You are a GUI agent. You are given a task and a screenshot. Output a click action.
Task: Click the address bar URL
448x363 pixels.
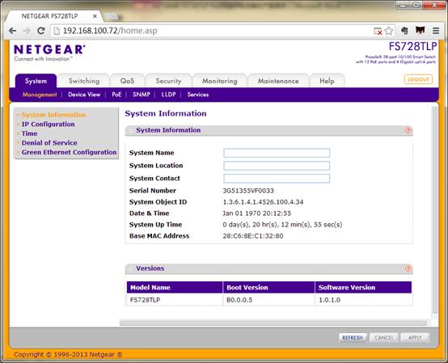(110, 31)
